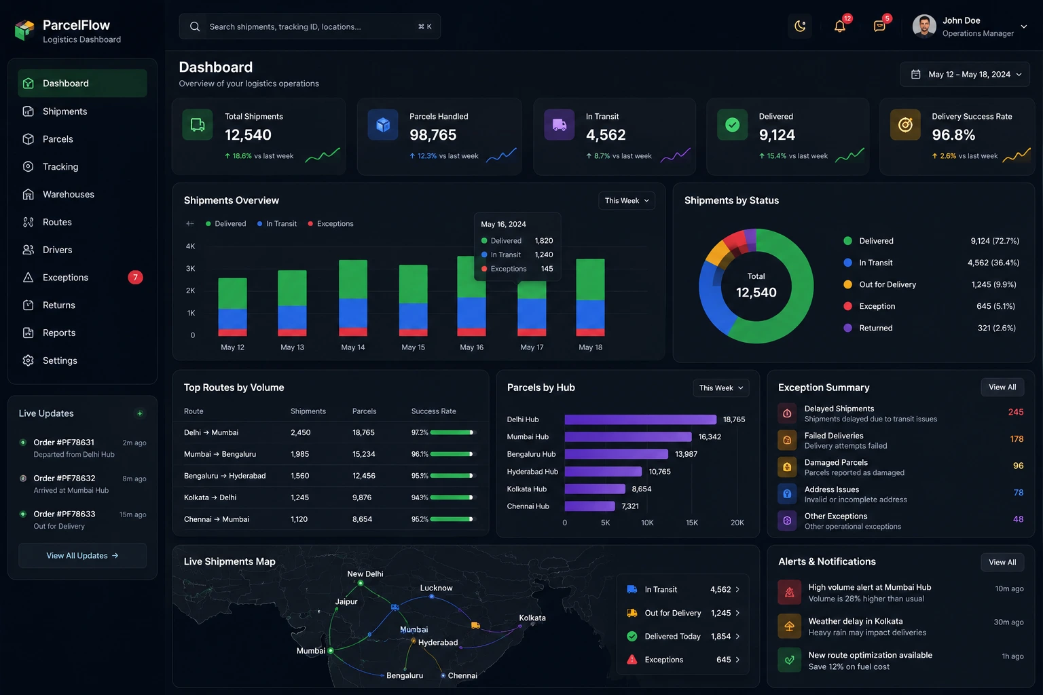
Task: Click the May 14 bar in chart
Action: [x=353, y=298]
